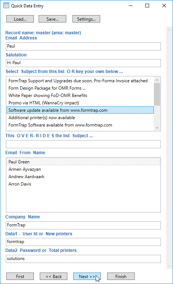Screen dimensions: 173x284
Task: Select Promo via HTML (WannaCry impact)
Action: [80, 103]
